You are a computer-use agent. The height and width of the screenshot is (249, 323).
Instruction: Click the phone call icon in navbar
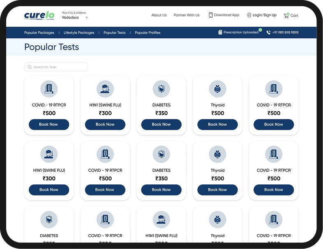point(268,33)
